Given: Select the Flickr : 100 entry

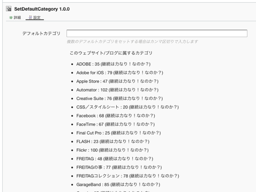Looking at the screenshot, I should pyautogui.click(x=113, y=150).
